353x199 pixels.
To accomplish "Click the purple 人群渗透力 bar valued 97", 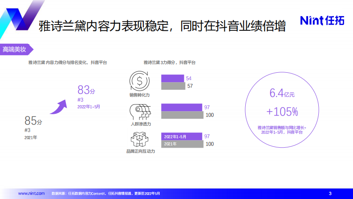I will 182,108.
